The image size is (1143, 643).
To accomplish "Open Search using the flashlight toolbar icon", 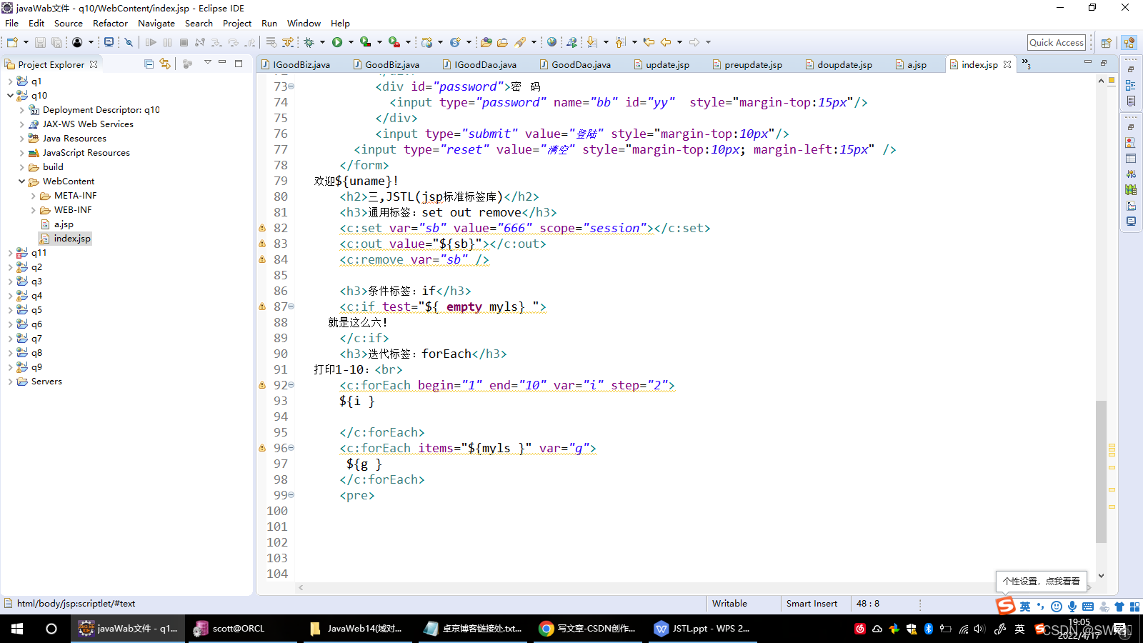I will coord(521,42).
